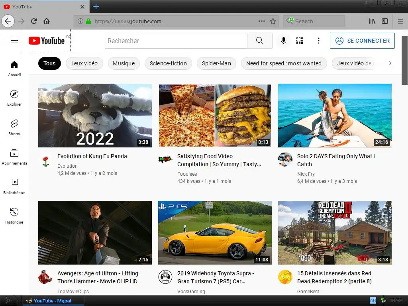Image resolution: width=408 pixels, height=306 pixels.
Task: Select the Spider-Man filter chip
Action: tap(216, 63)
